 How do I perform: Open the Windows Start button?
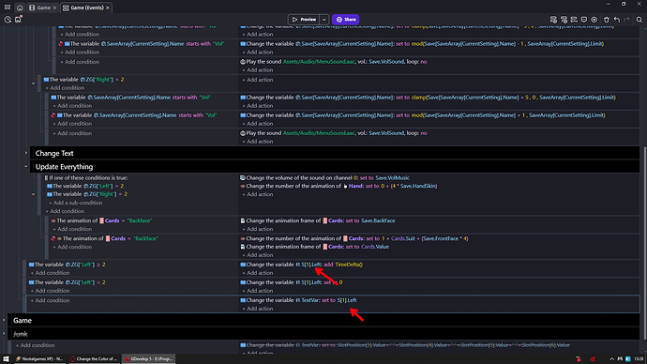[6, 359]
